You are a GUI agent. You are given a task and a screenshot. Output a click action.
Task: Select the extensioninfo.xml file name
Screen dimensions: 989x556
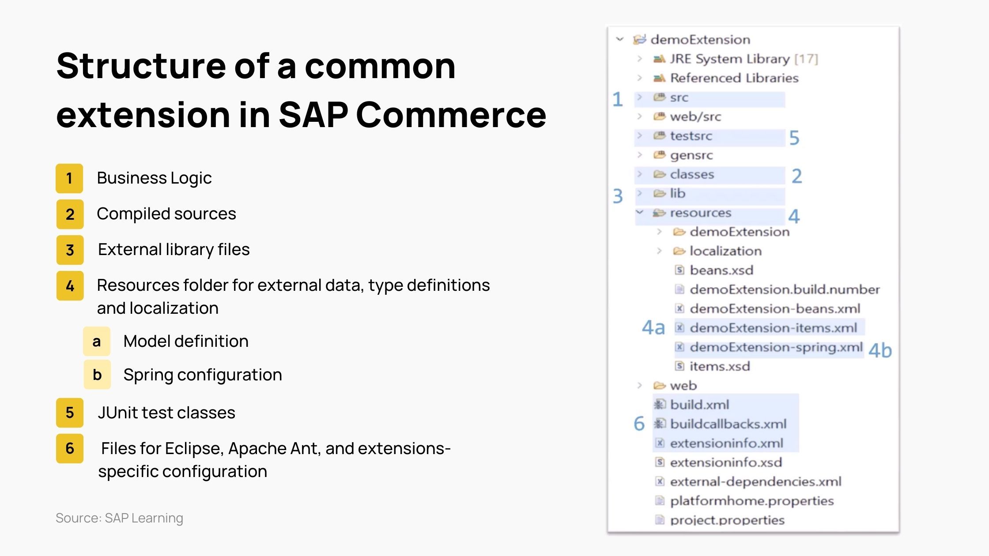(727, 443)
